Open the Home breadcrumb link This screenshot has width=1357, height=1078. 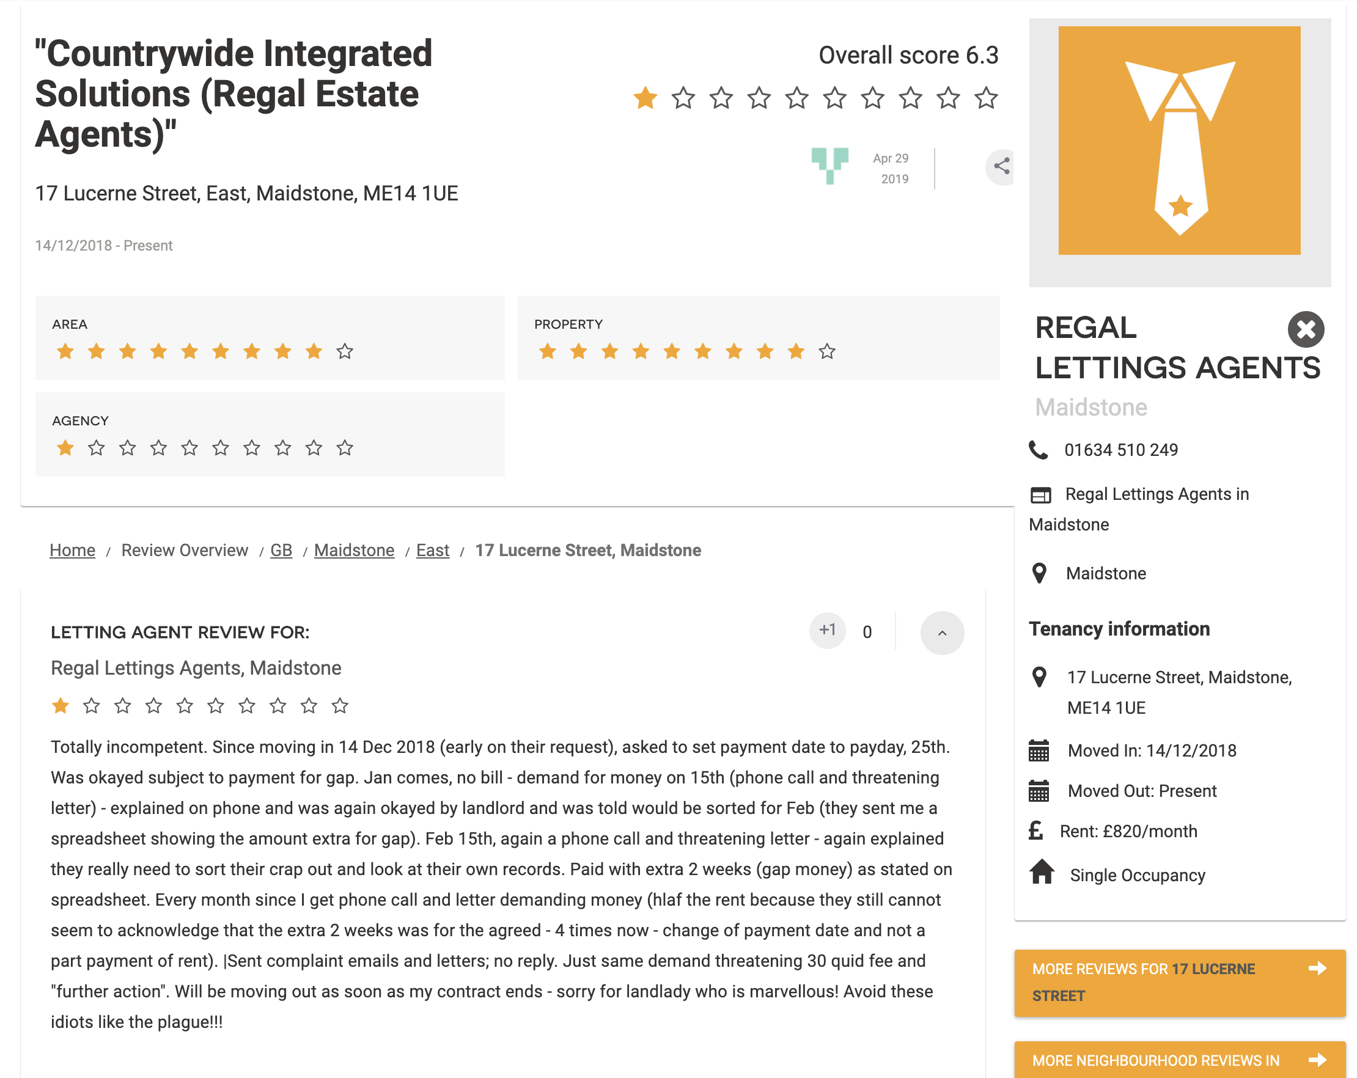(x=72, y=551)
